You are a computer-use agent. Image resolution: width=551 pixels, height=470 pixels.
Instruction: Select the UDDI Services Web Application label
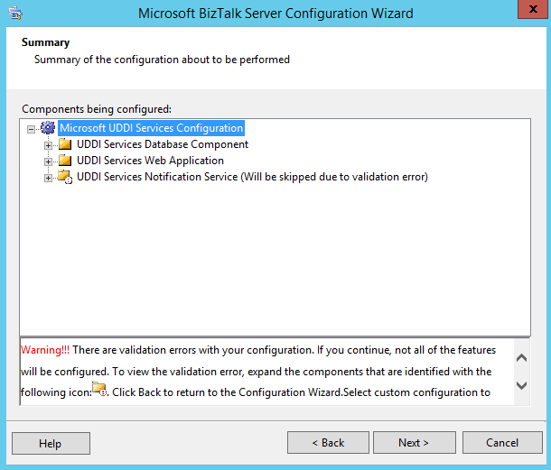pyautogui.click(x=150, y=161)
